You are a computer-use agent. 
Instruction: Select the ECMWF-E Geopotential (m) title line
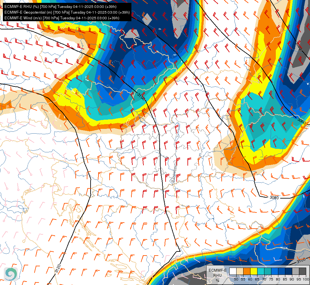(67, 12)
